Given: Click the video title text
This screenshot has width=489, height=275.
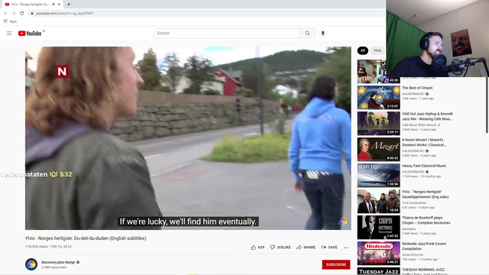Looking at the screenshot, I should coord(86,238).
